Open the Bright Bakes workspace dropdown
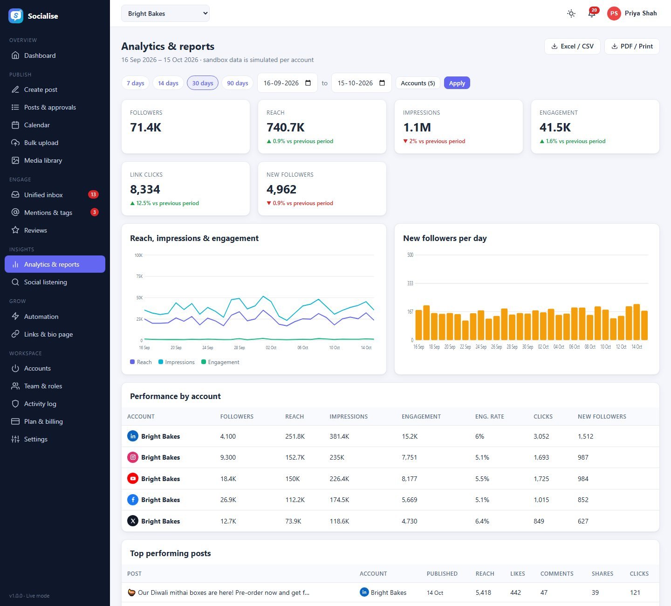The image size is (671, 606). [165, 14]
